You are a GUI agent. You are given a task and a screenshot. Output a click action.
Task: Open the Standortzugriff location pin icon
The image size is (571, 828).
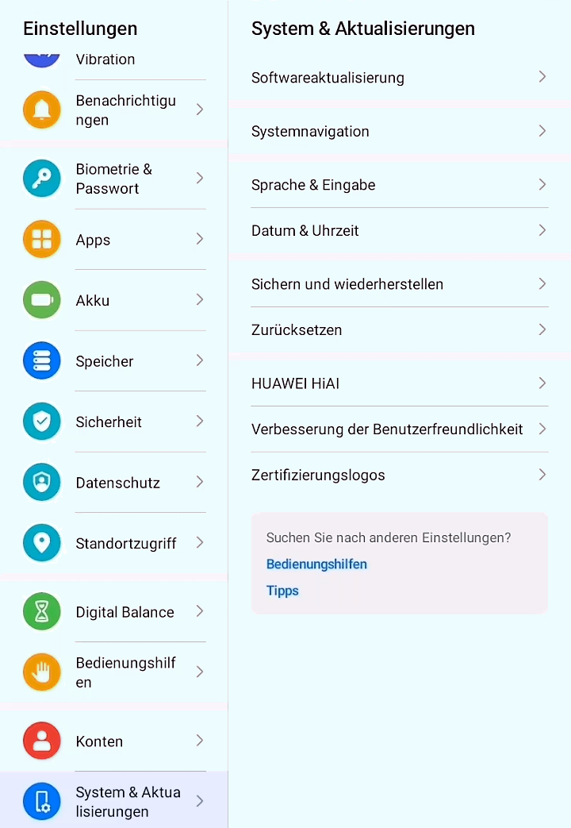pyautogui.click(x=42, y=543)
